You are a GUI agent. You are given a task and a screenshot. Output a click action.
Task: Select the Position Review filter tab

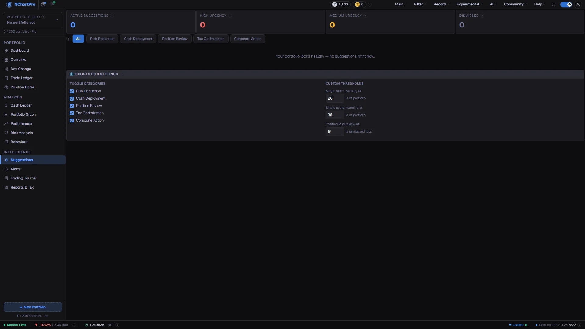175,39
